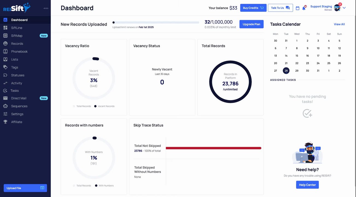
Task: Click Total Skipped Without Numbers label
Action: [x=148, y=170]
